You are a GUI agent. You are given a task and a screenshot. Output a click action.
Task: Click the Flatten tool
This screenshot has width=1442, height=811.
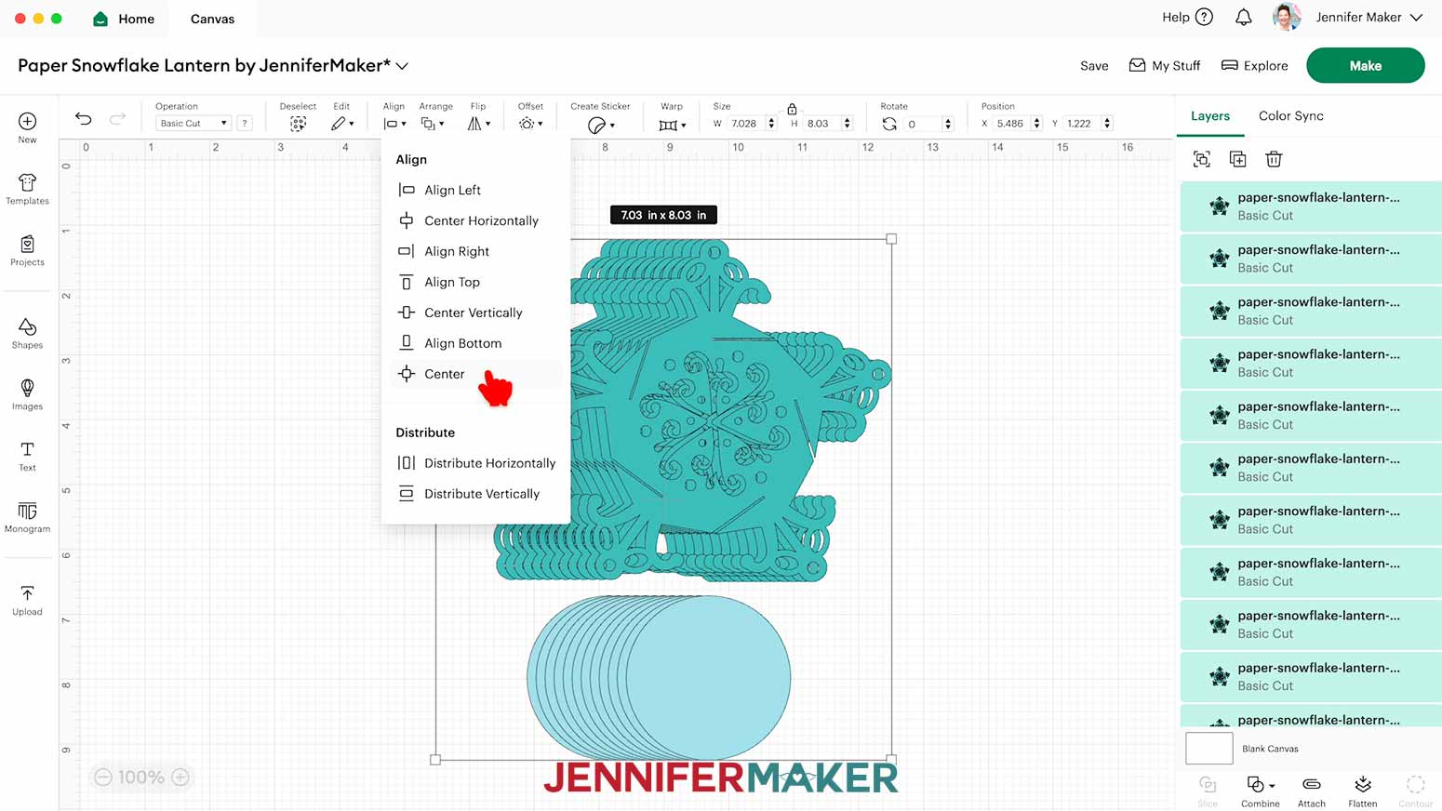(1363, 791)
